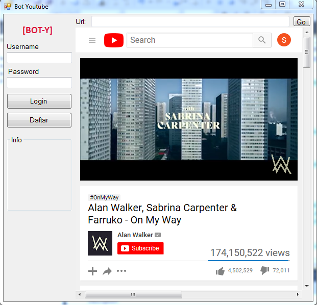The image size is (317, 305).
Task: Focus the Url input field
Action: (x=190, y=21)
